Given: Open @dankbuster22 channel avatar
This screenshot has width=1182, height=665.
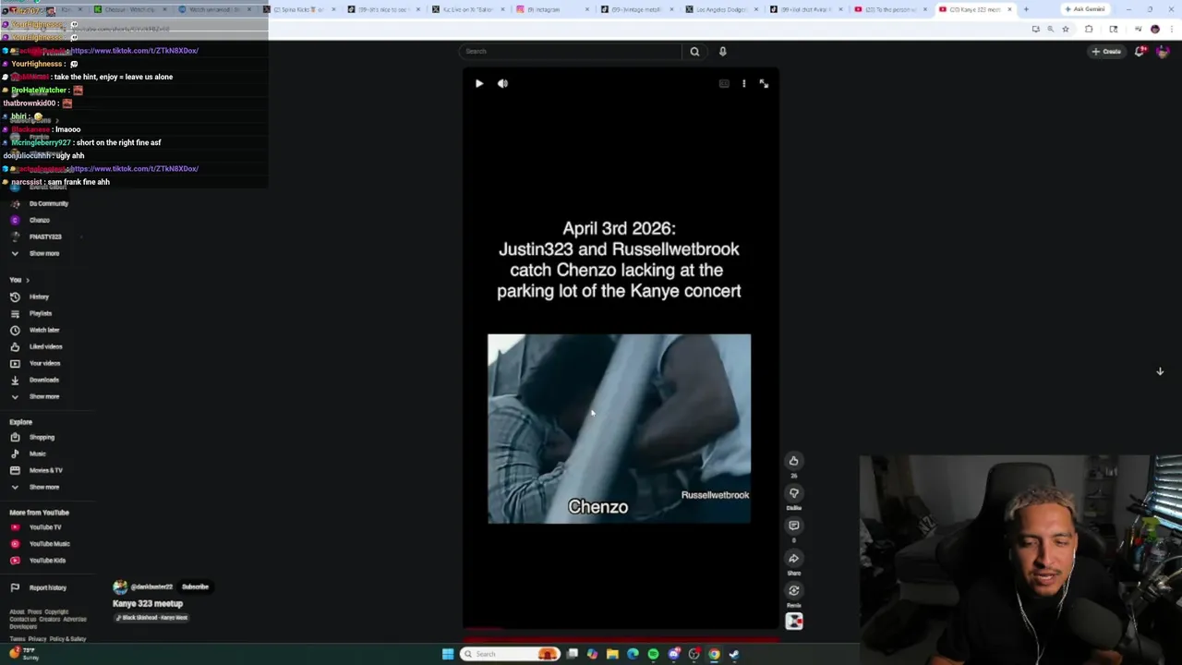Looking at the screenshot, I should click(119, 586).
